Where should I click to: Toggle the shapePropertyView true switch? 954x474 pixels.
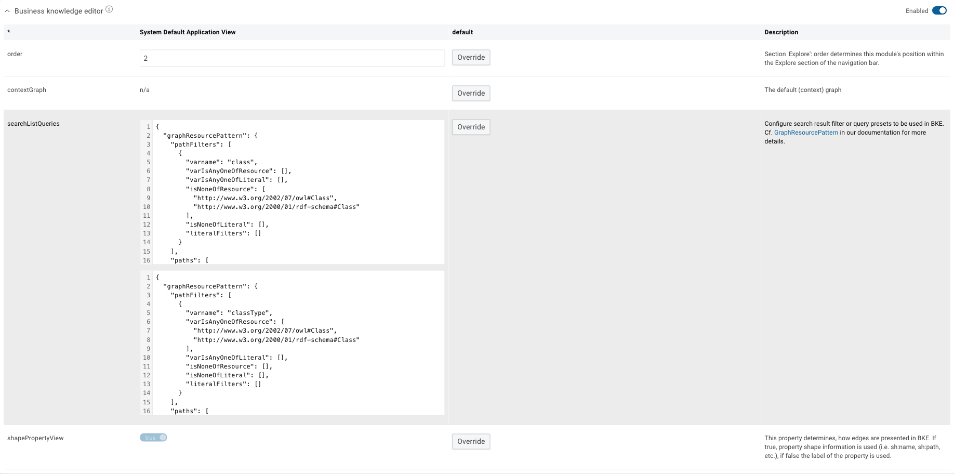153,438
